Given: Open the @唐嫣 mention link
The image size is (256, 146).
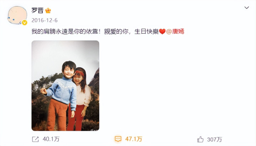Looking at the screenshot, I should (175, 31).
